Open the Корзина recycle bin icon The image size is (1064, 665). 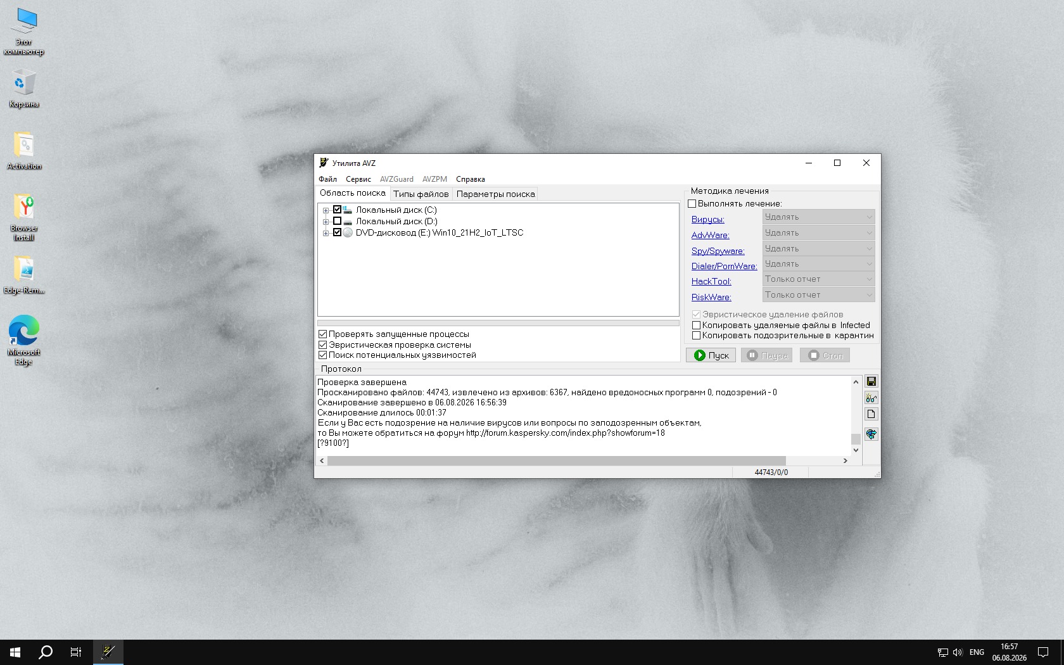coord(24,89)
